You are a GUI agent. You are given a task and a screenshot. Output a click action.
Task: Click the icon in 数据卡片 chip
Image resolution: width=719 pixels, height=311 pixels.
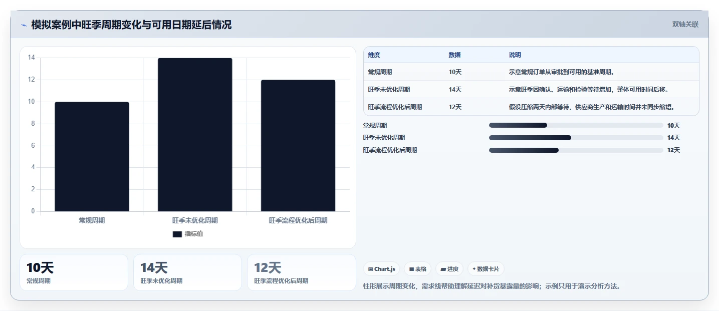click(474, 269)
